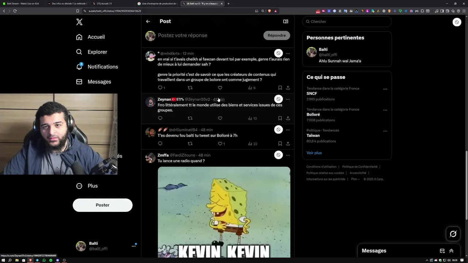Share the Zeynan comment
This screenshot has width=468, height=263.
click(288, 118)
